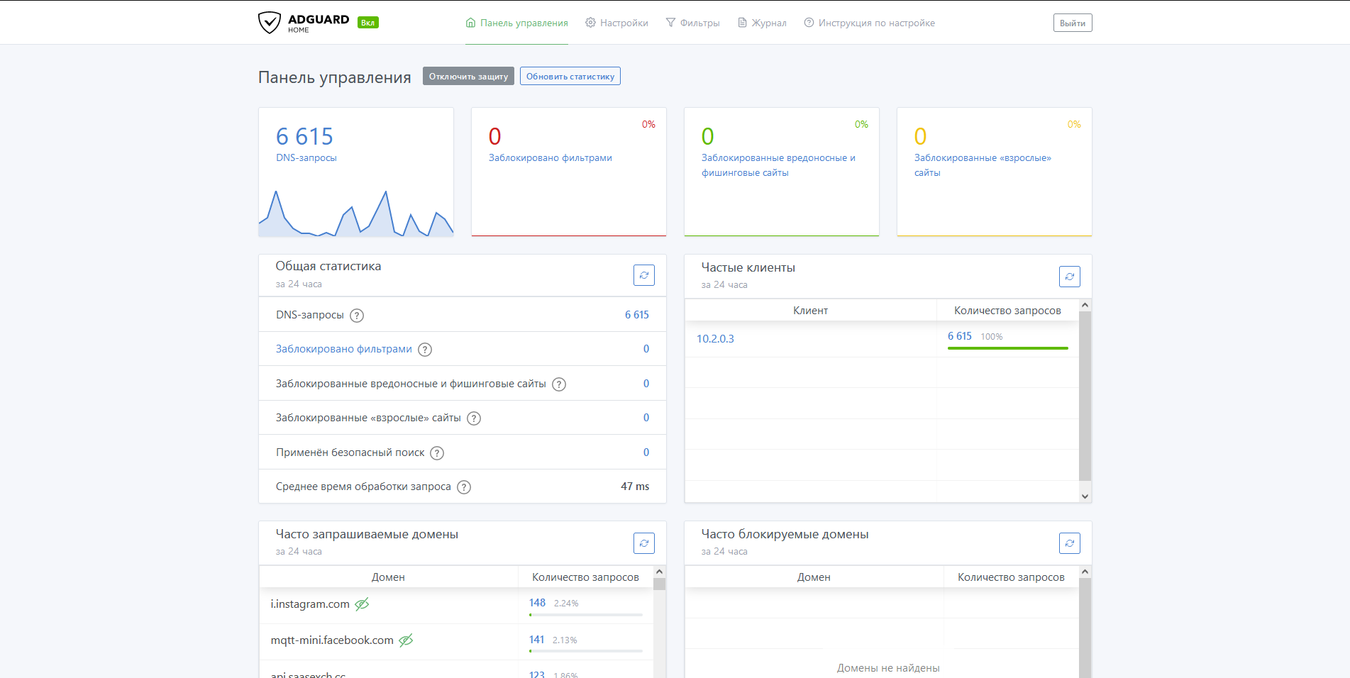Click the 6 615 value in DNS-запросы row
This screenshot has height=678, width=1350.
(x=637, y=315)
